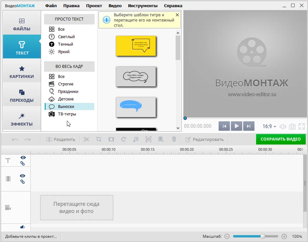This screenshot has width=308, height=242.
Task: Toggle video track visibility eye
Action: (23, 176)
